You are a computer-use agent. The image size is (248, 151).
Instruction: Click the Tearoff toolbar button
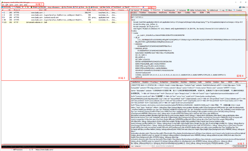(126, 7)
